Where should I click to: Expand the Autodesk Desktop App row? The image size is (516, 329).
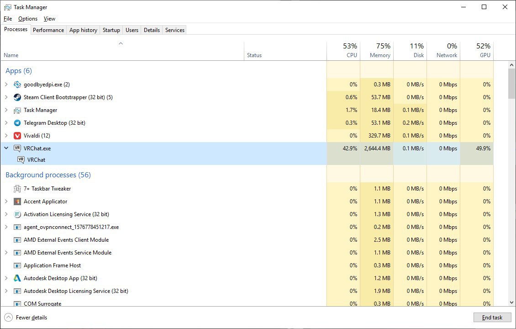[x=6, y=278]
